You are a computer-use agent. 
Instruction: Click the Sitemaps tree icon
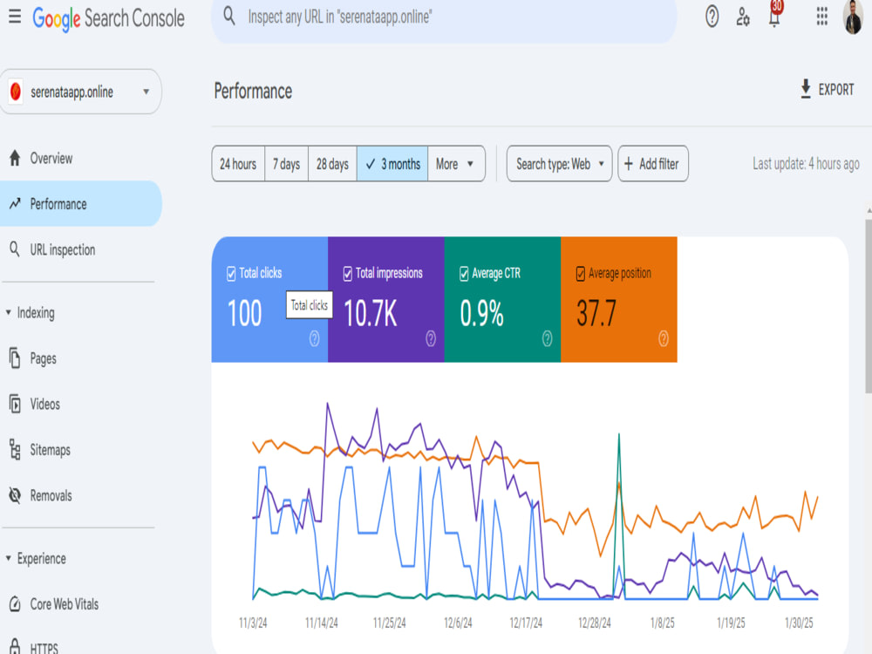pyautogui.click(x=15, y=449)
